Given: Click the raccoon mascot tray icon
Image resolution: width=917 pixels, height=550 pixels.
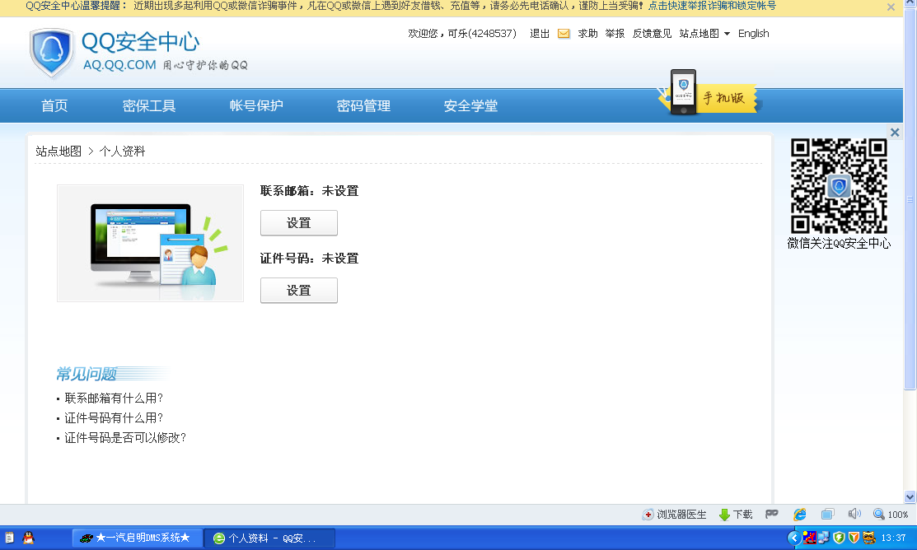Looking at the screenshot, I should (868, 537).
